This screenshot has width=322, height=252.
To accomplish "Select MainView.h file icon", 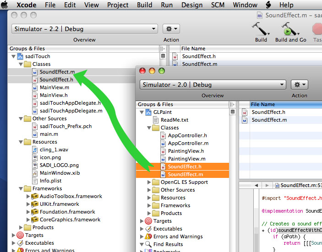I will (35, 95).
